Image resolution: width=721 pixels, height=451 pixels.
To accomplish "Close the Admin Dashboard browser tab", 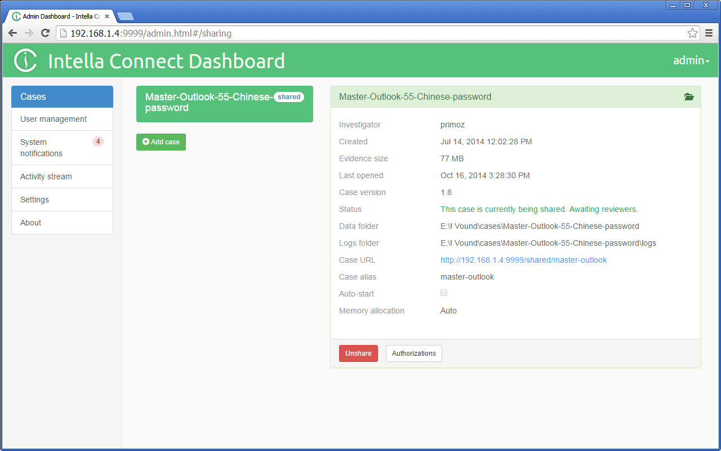I will (107, 16).
